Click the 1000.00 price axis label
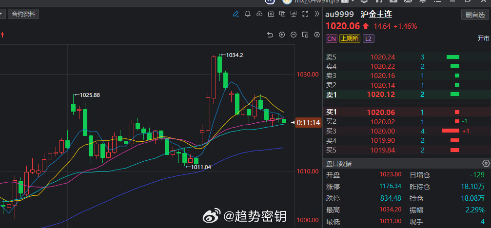The height and width of the screenshot is (228, 491). click(308, 220)
